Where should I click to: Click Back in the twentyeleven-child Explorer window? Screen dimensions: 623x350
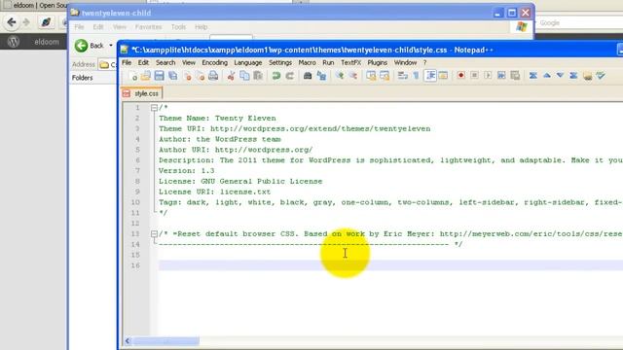point(90,46)
